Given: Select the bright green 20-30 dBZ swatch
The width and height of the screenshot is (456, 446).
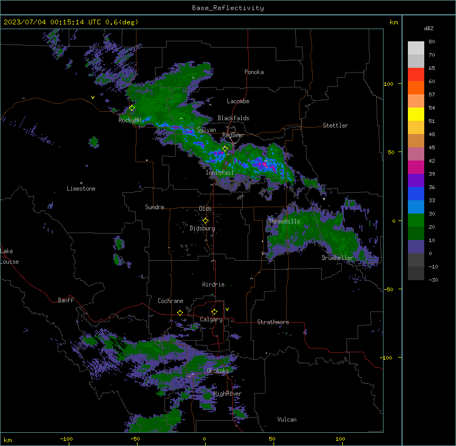Looking at the screenshot, I should pyautogui.click(x=416, y=220).
